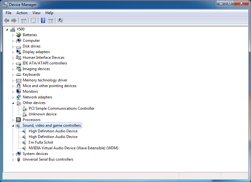The height and width of the screenshot is (182, 251).
Task: Click the Properties toolbar icon
Action: pos(33,20)
